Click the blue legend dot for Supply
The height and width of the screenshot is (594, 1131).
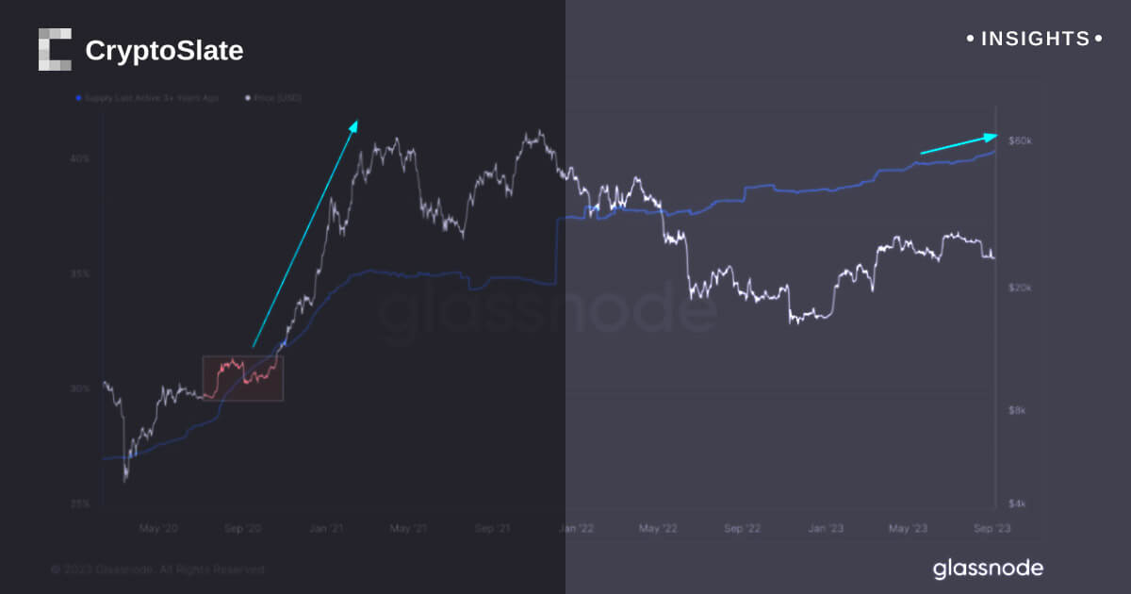tap(78, 98)
